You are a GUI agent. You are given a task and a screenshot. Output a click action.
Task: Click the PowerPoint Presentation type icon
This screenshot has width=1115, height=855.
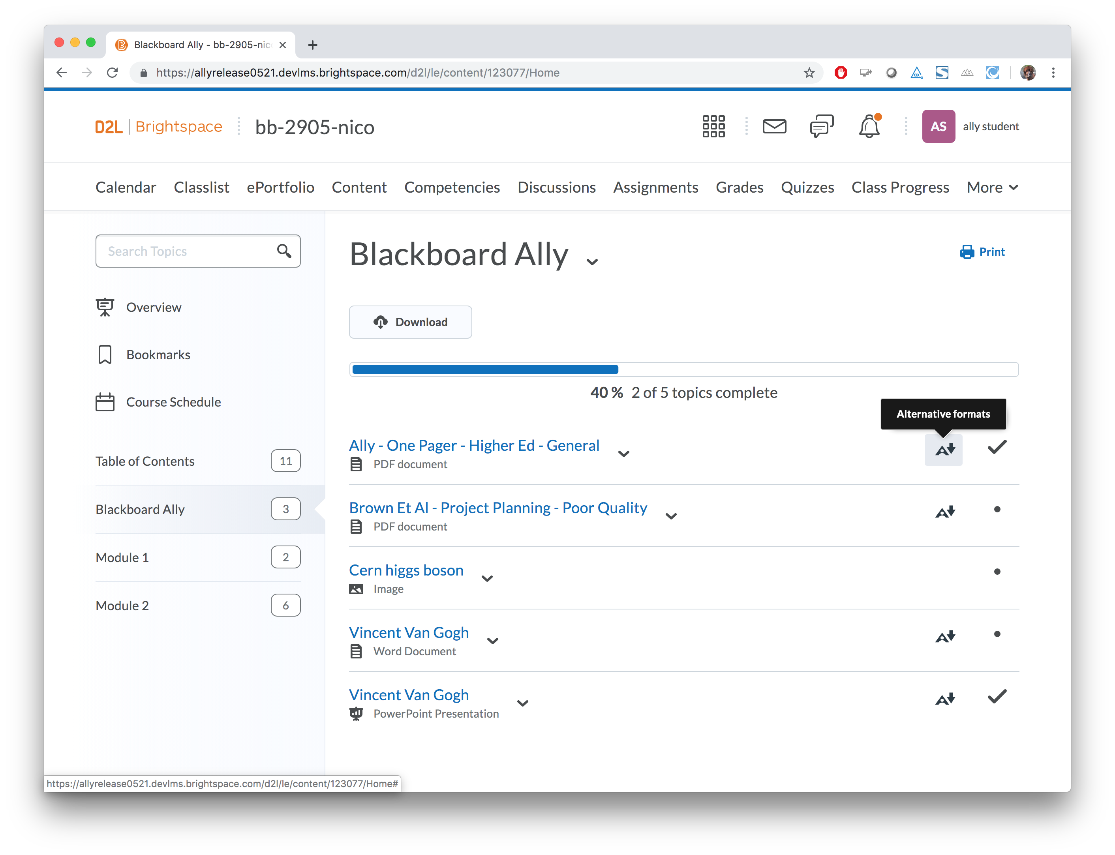(x=356, y=714)
